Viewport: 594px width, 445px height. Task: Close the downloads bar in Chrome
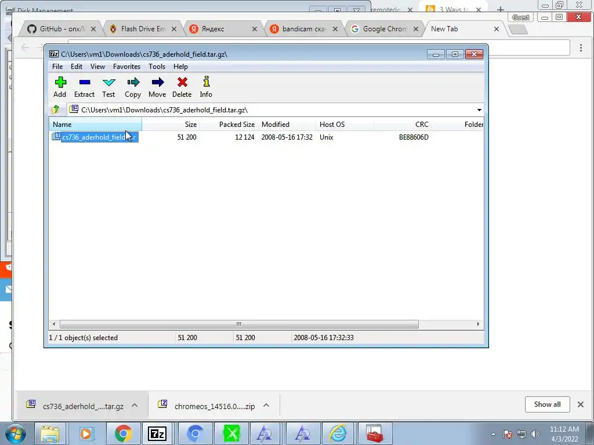[x=580, y=404]
